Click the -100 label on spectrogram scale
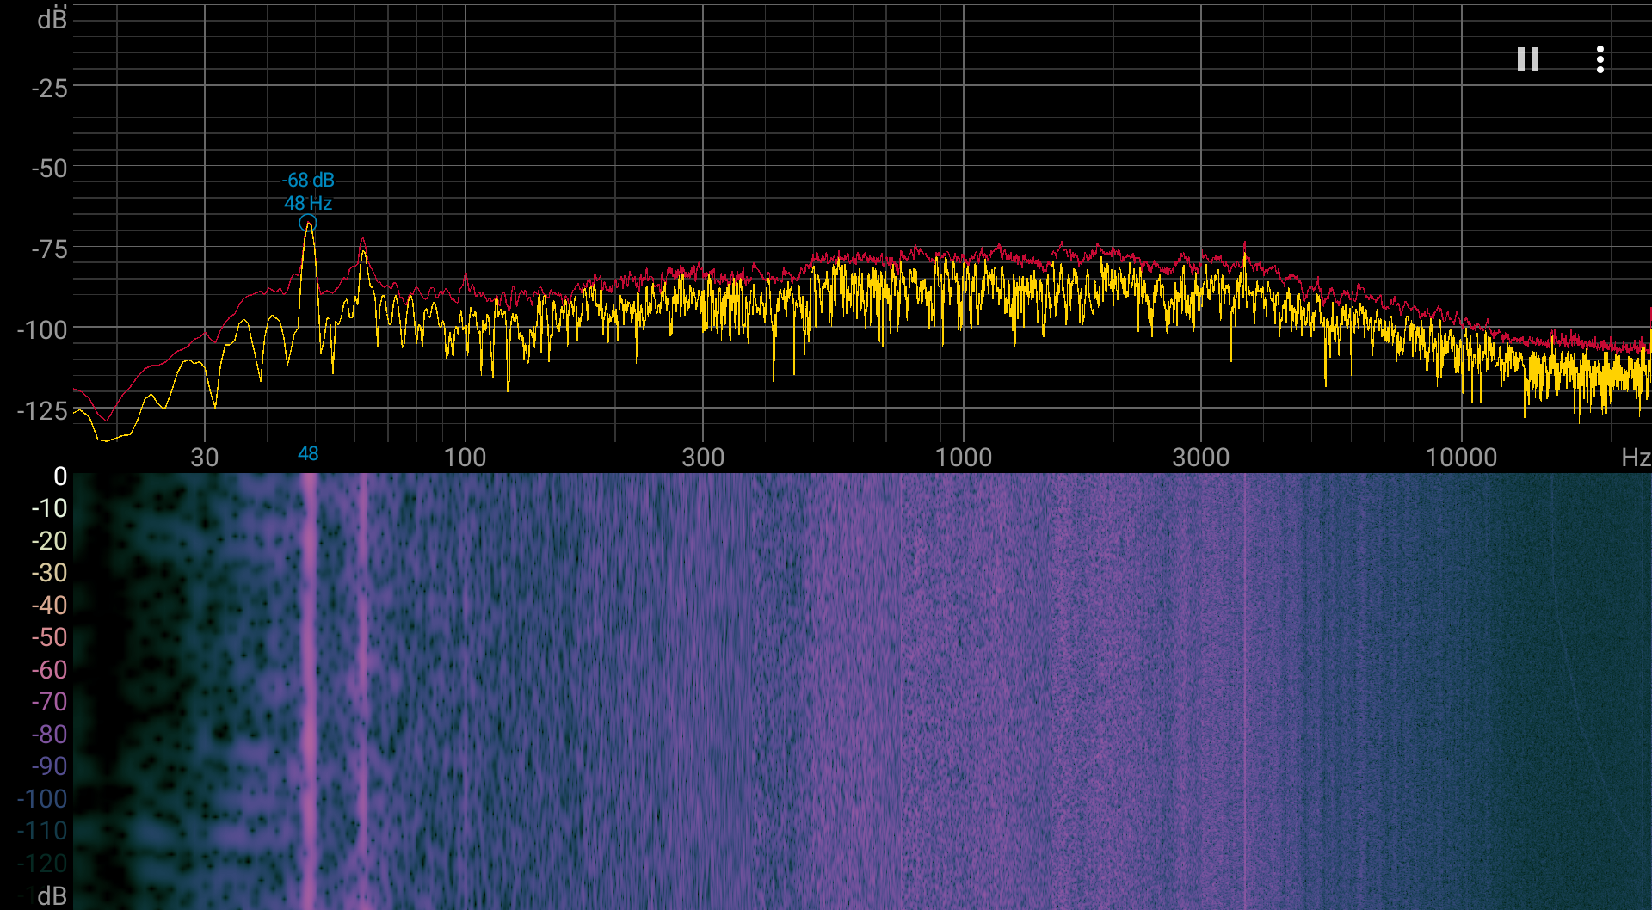The image size is (1652, 910). tap(42, 799)
